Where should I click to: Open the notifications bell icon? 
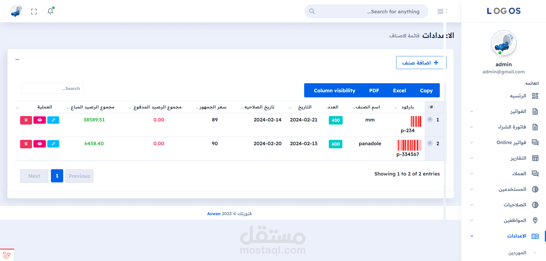pyautogui.click(x=50, y=11)
